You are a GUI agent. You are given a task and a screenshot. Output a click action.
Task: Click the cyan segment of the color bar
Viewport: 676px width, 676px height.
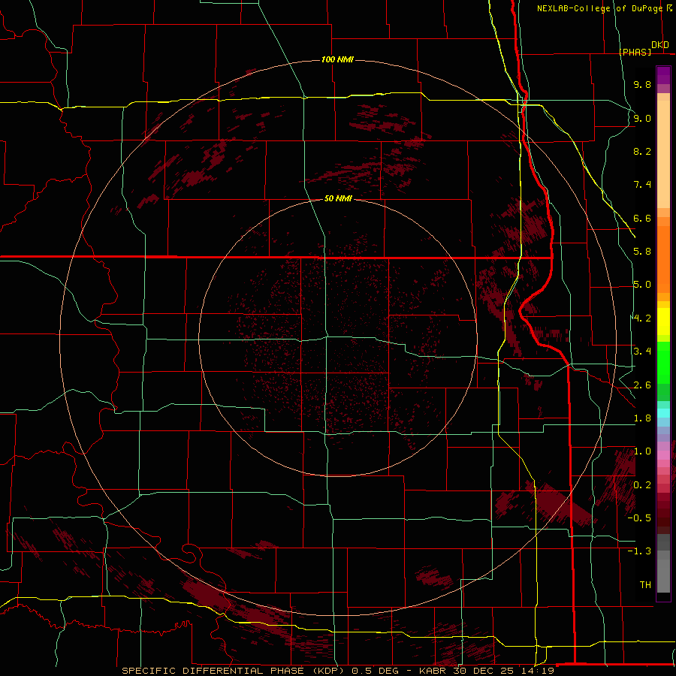[663, 413]
